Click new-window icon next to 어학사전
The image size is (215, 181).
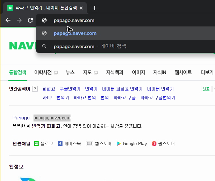(x=56, y=72)
